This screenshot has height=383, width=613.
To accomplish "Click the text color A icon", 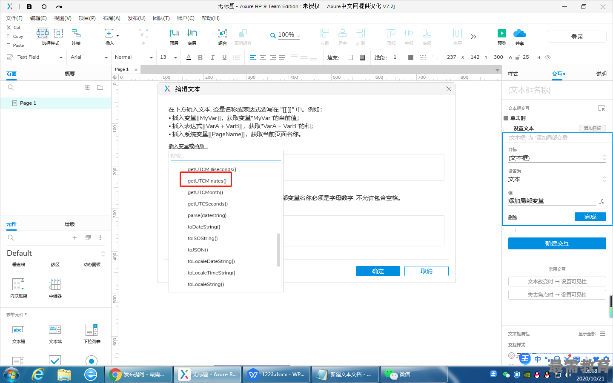I will pyautogui.click(x=189, y=57).
